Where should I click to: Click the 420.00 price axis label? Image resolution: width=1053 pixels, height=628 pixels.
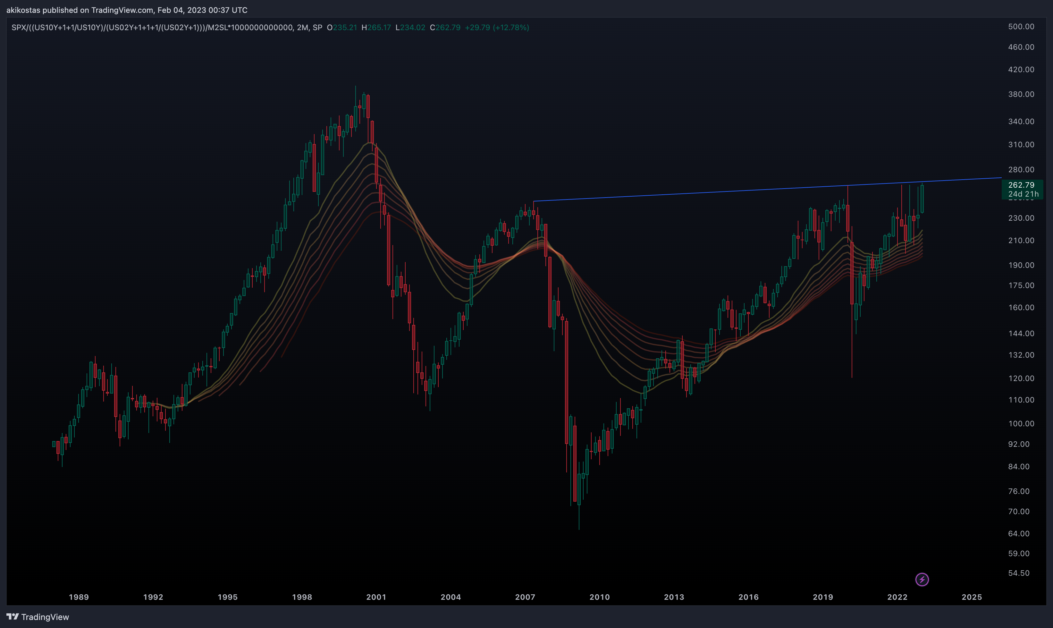tap(1021, 69)
